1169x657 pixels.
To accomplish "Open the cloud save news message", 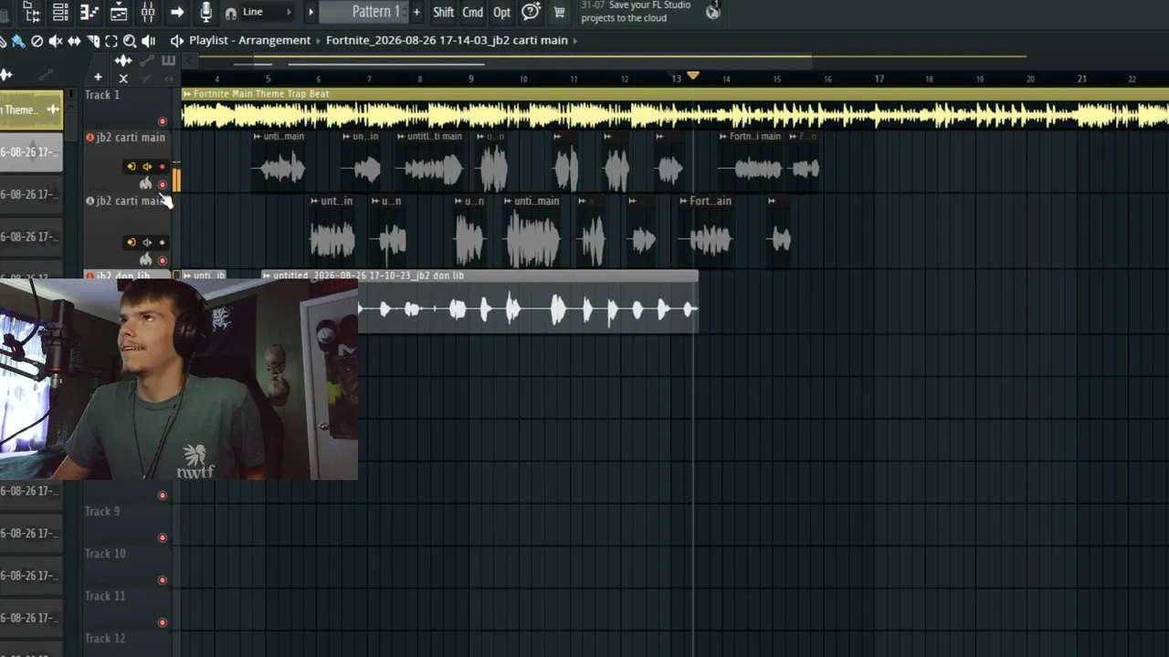I will [637, 12].
